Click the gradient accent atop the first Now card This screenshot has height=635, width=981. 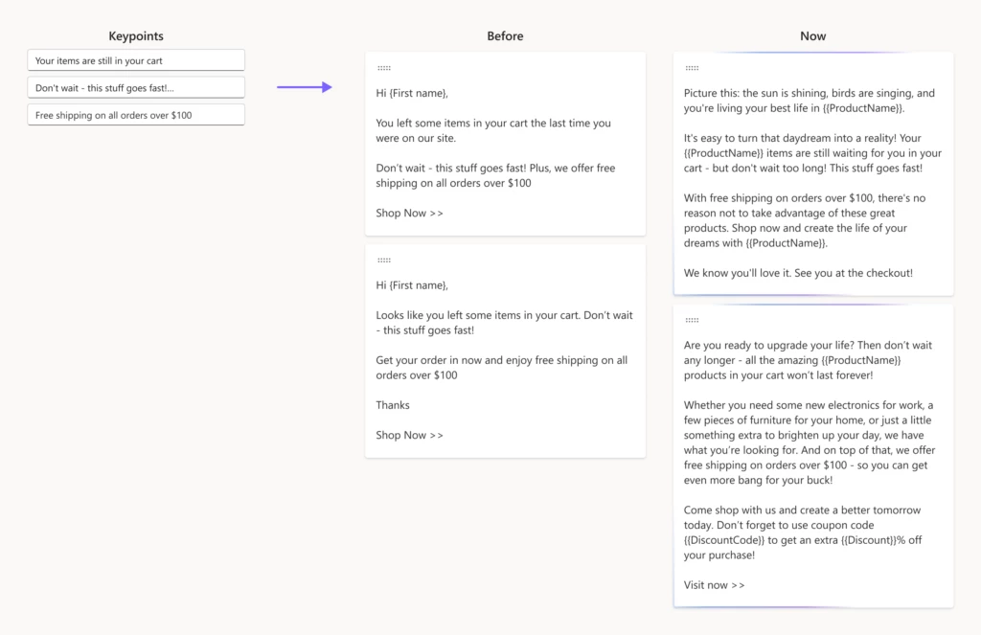coord(813,54)
